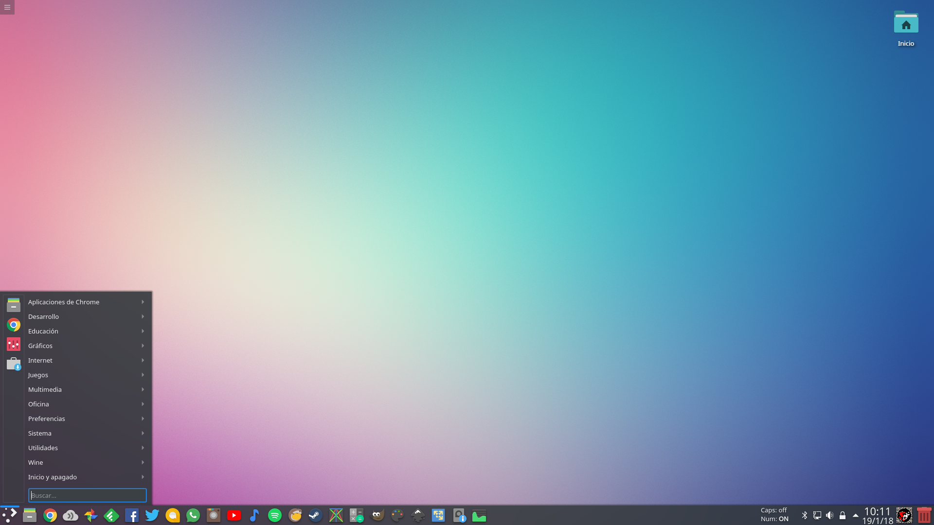Open the desktop toolbox hamburger button
The image size is (934, 525).
(7, 7)
